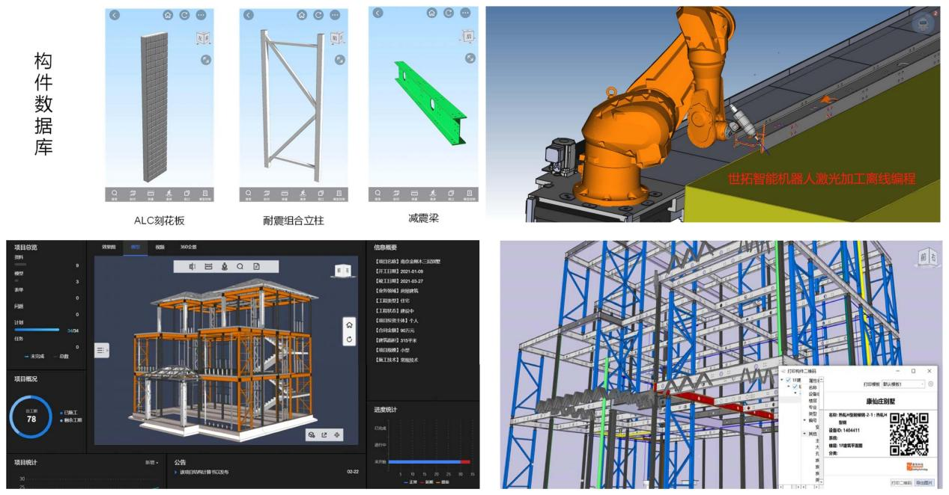
Task: Click home icon in ALC刻花板 viewer
Action: pyautogui.click(x=168, y=15)
